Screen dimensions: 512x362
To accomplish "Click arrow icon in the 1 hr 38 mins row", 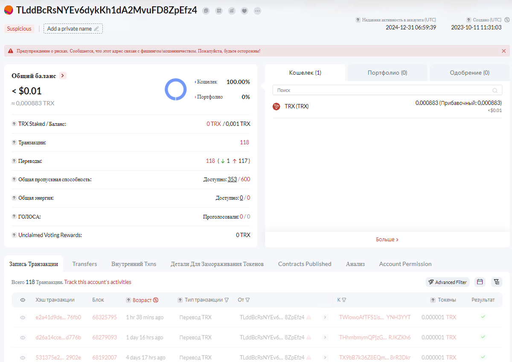I will pos(324,318).
